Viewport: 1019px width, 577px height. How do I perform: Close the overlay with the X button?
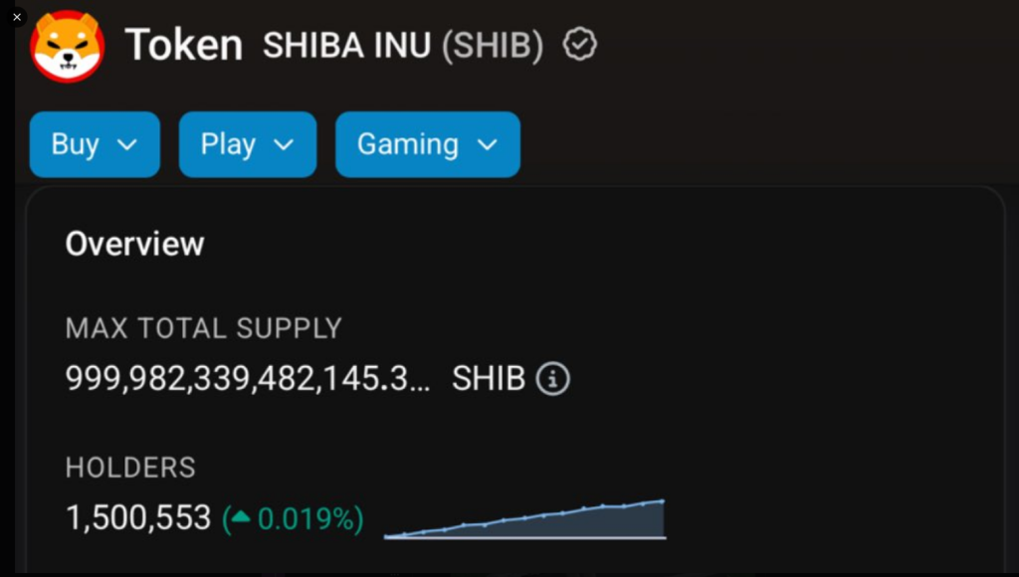[x=17, y=17]
